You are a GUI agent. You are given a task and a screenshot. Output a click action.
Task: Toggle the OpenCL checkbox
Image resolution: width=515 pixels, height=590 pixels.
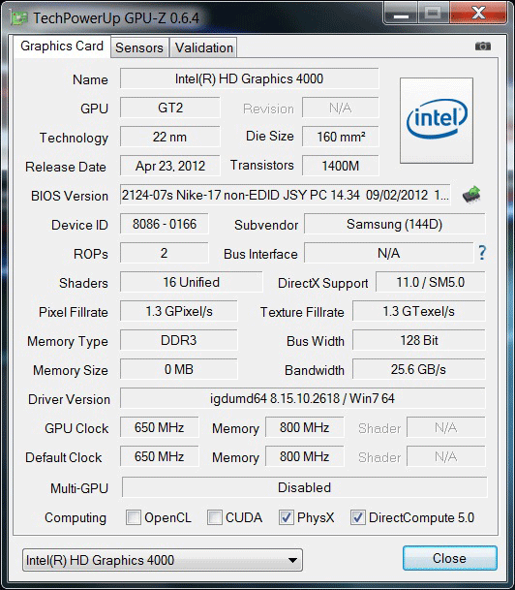134,517
